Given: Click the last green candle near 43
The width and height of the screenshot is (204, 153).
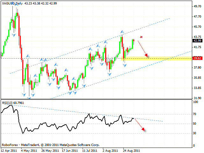Looking at the screenshot, I should [132, 44].
